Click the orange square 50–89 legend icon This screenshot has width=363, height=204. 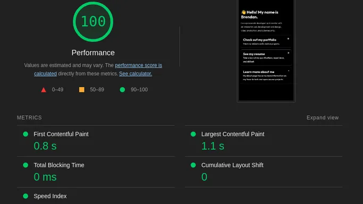[x=82, y=89]
